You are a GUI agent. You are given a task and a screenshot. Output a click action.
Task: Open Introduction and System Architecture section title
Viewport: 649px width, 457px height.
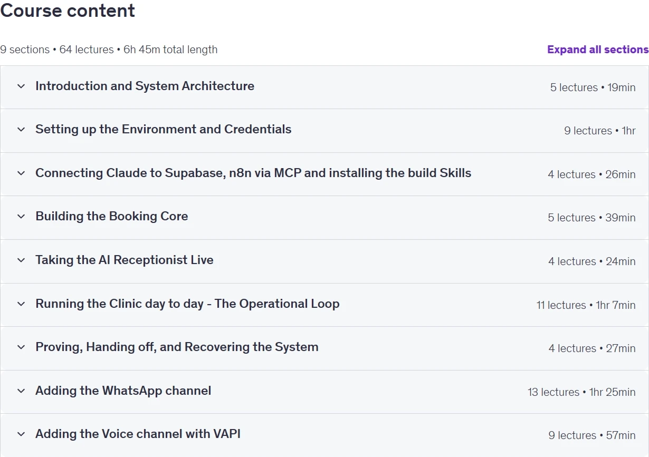[145, 86]
